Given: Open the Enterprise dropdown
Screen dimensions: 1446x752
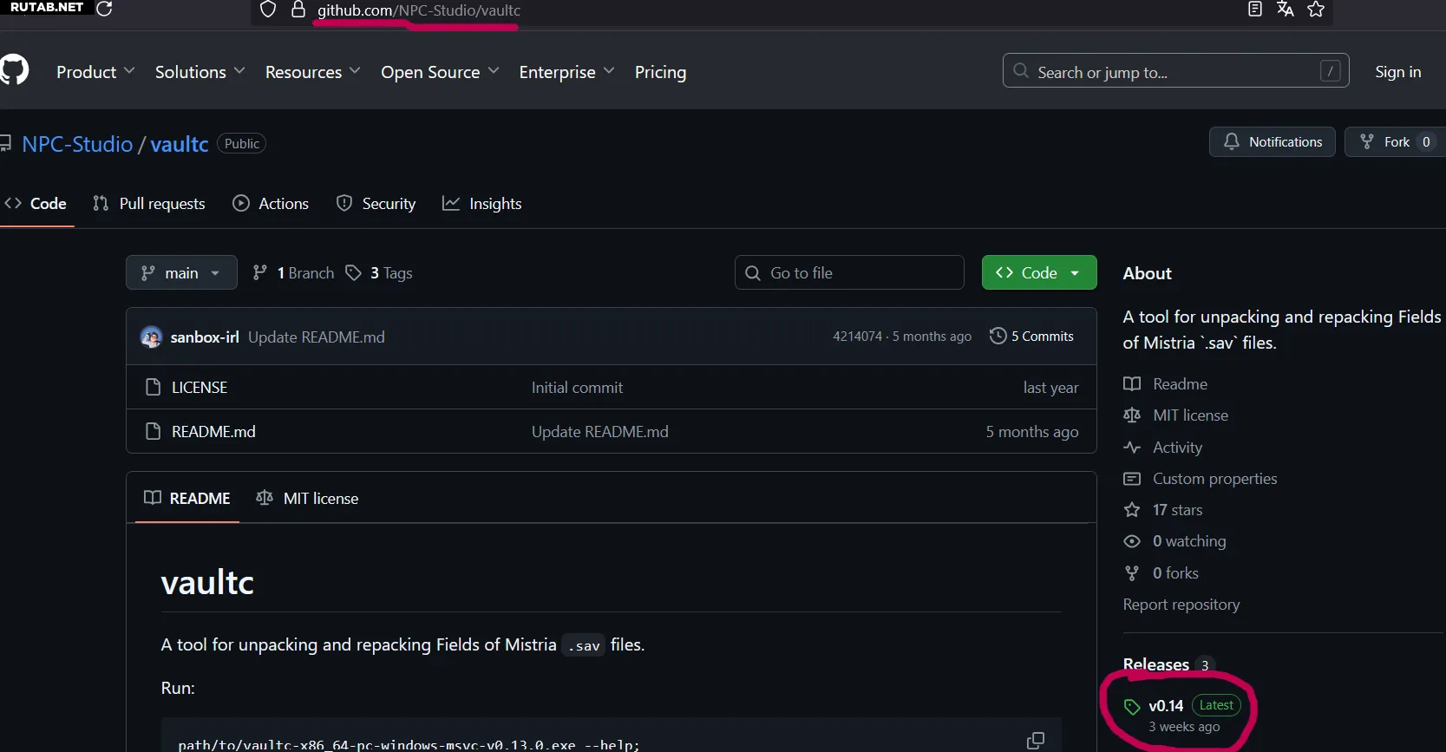Looking at the screenshot, I should 566,72.
